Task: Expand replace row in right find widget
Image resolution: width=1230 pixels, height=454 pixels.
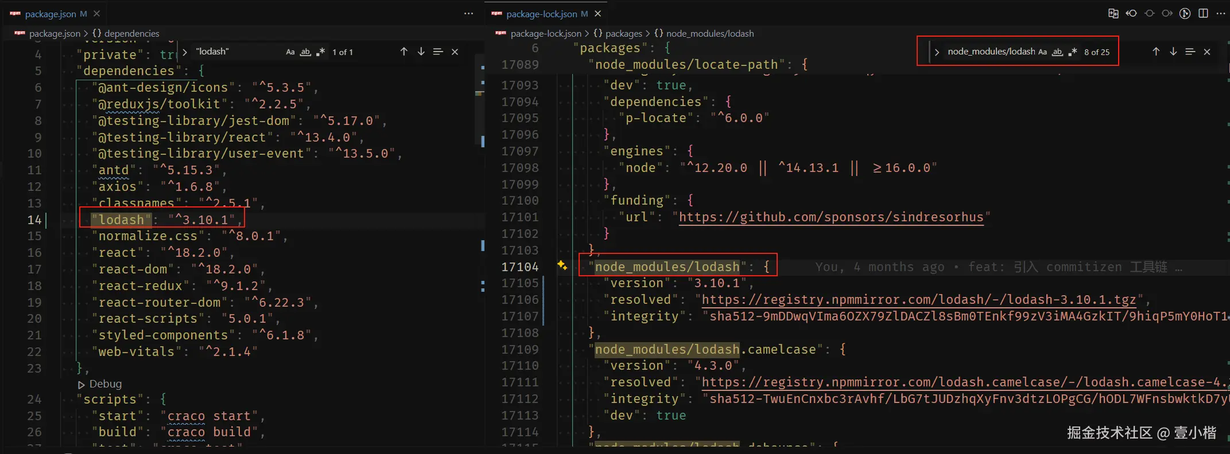Action: tap(937, 52)
